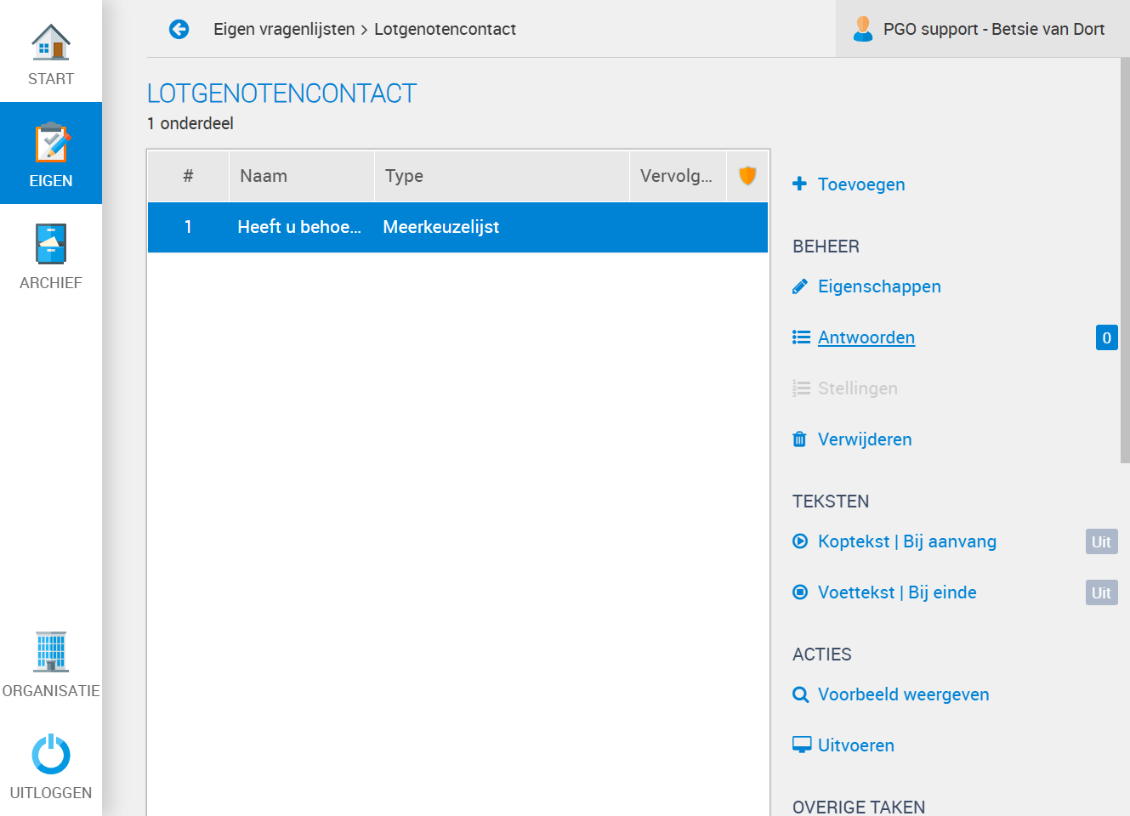Open the ARCHIEF cabinet icon
Screen dimensions: 1130x816
click(51, 244)
